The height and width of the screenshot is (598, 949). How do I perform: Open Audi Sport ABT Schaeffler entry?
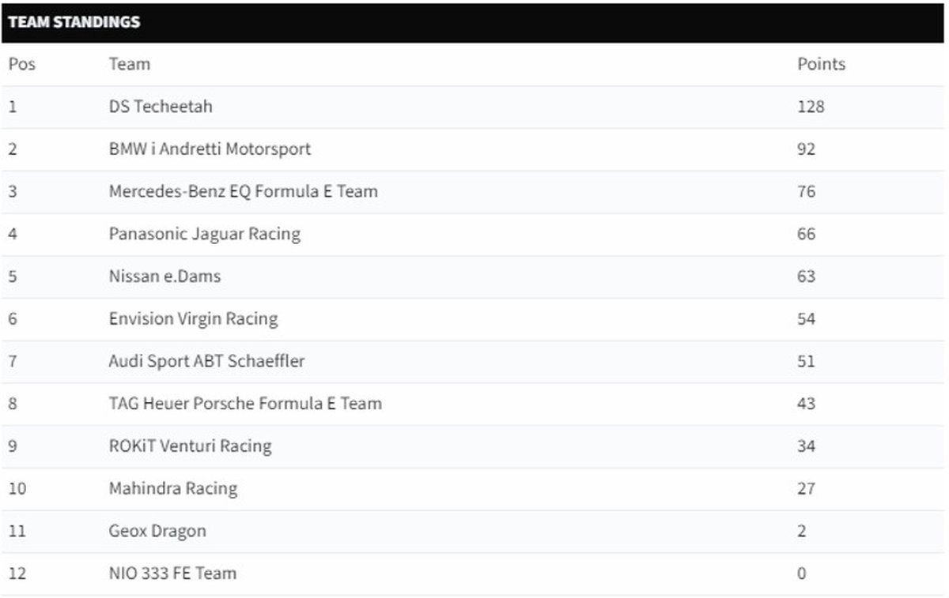pos(206,362)
